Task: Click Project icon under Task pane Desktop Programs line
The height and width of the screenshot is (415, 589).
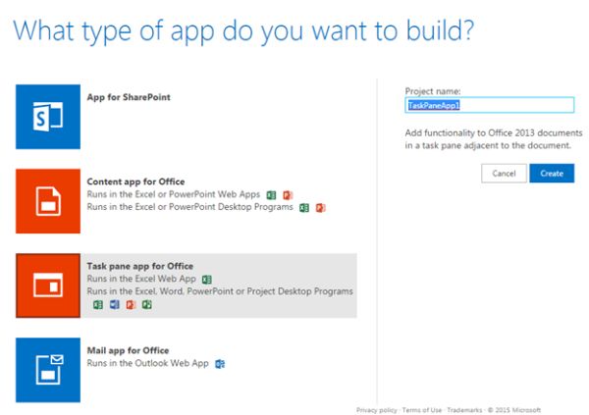Action: tap(147, 304)
